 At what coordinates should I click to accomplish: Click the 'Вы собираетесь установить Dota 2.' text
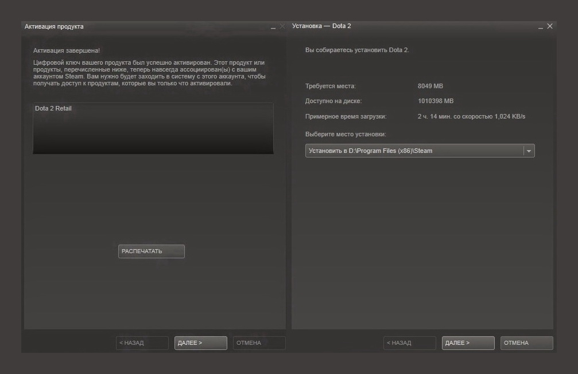pyautogui.click(x=357, y=50)
